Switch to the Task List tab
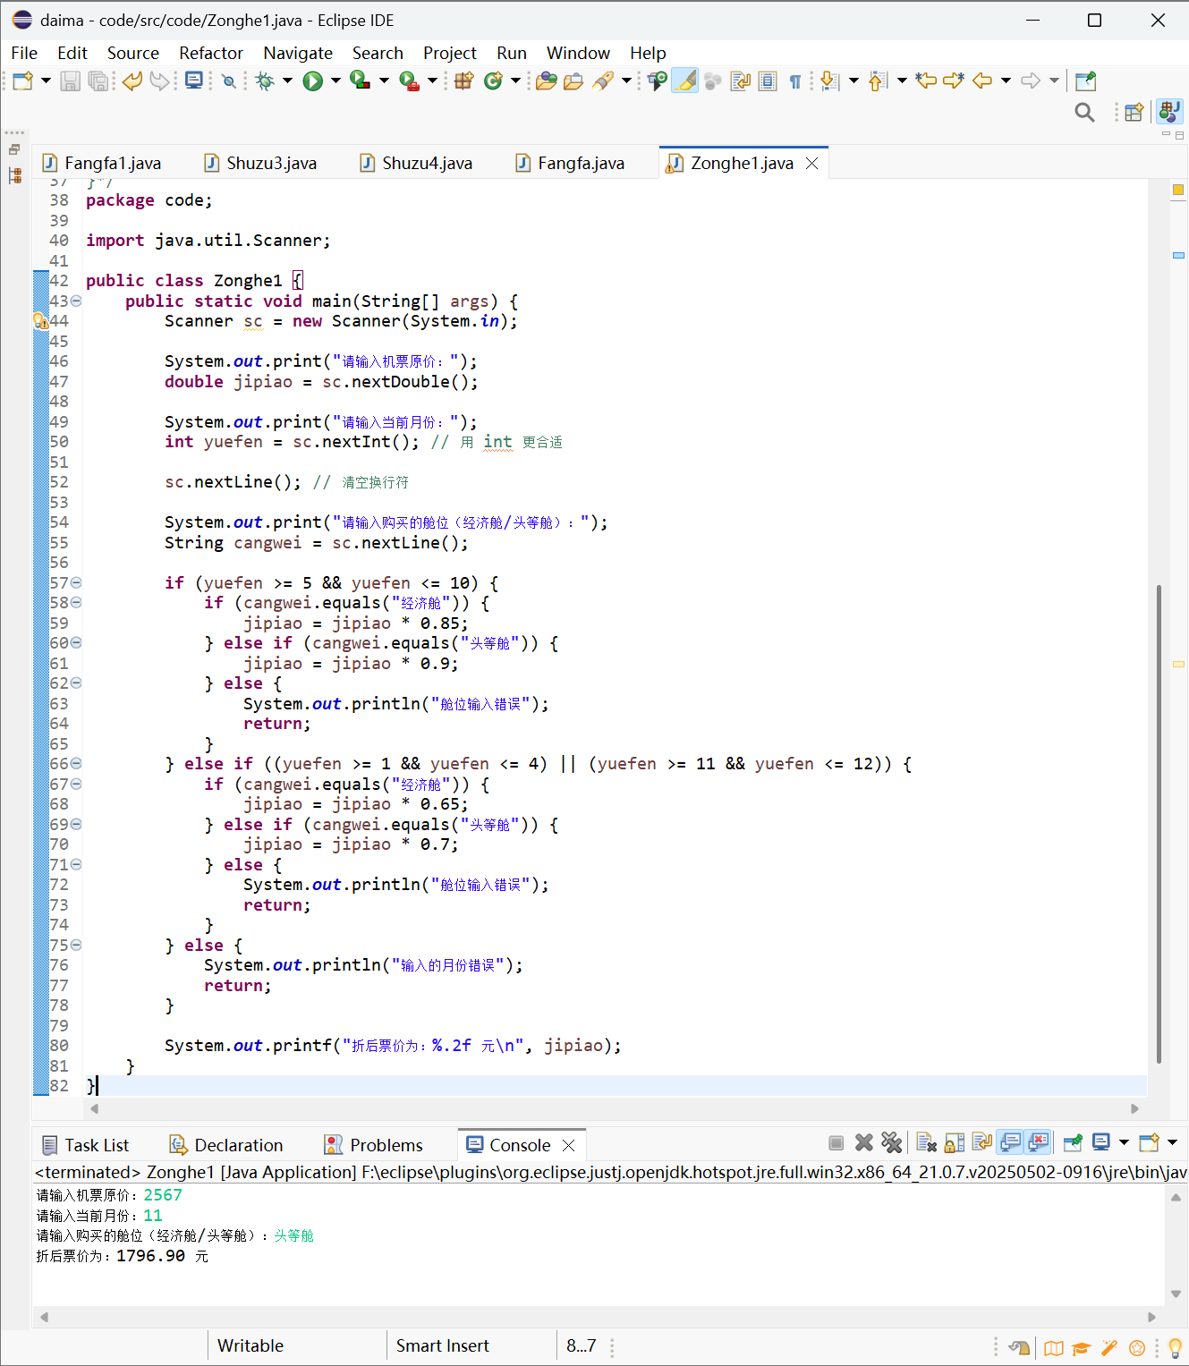The image size is (1189, 1366). point(86,1145)
